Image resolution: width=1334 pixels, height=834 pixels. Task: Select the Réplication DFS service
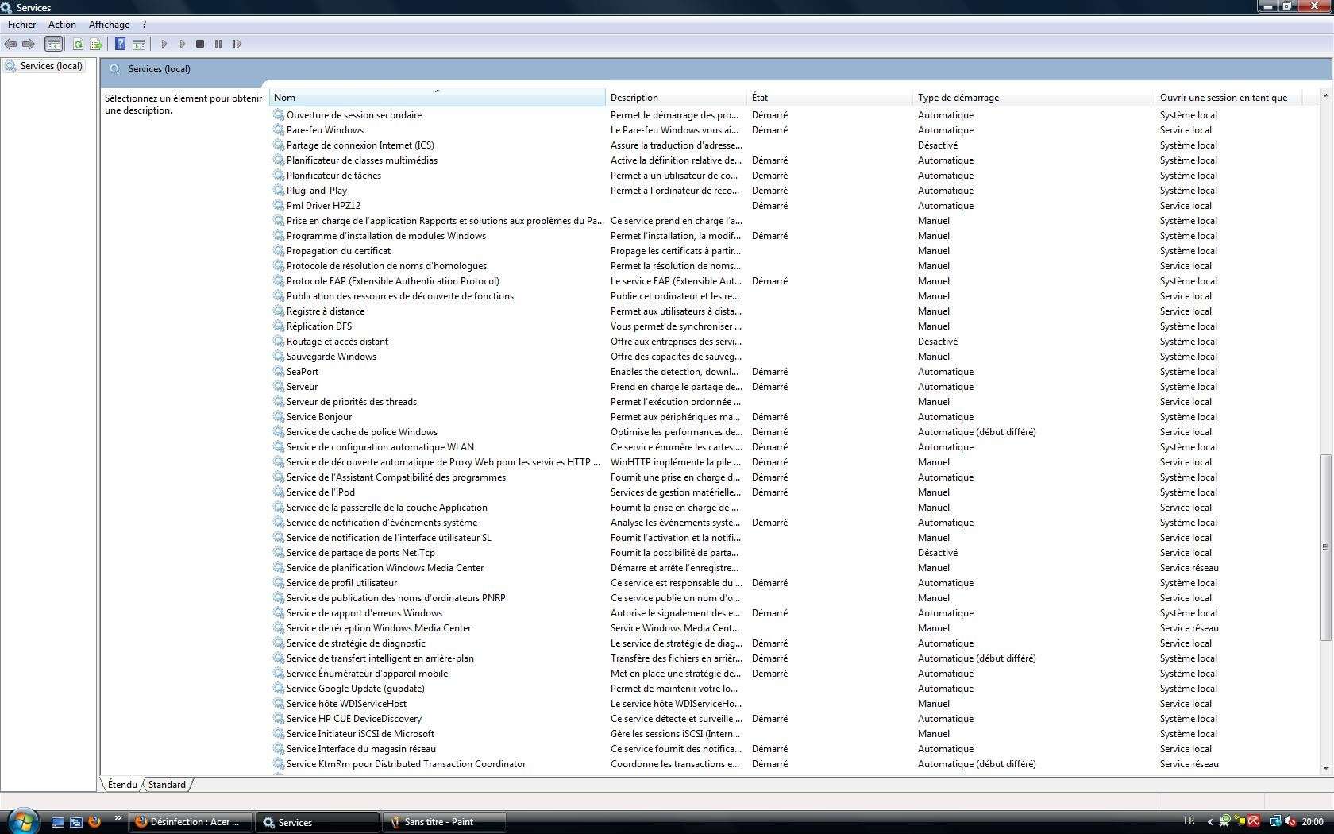click(318, 326)
